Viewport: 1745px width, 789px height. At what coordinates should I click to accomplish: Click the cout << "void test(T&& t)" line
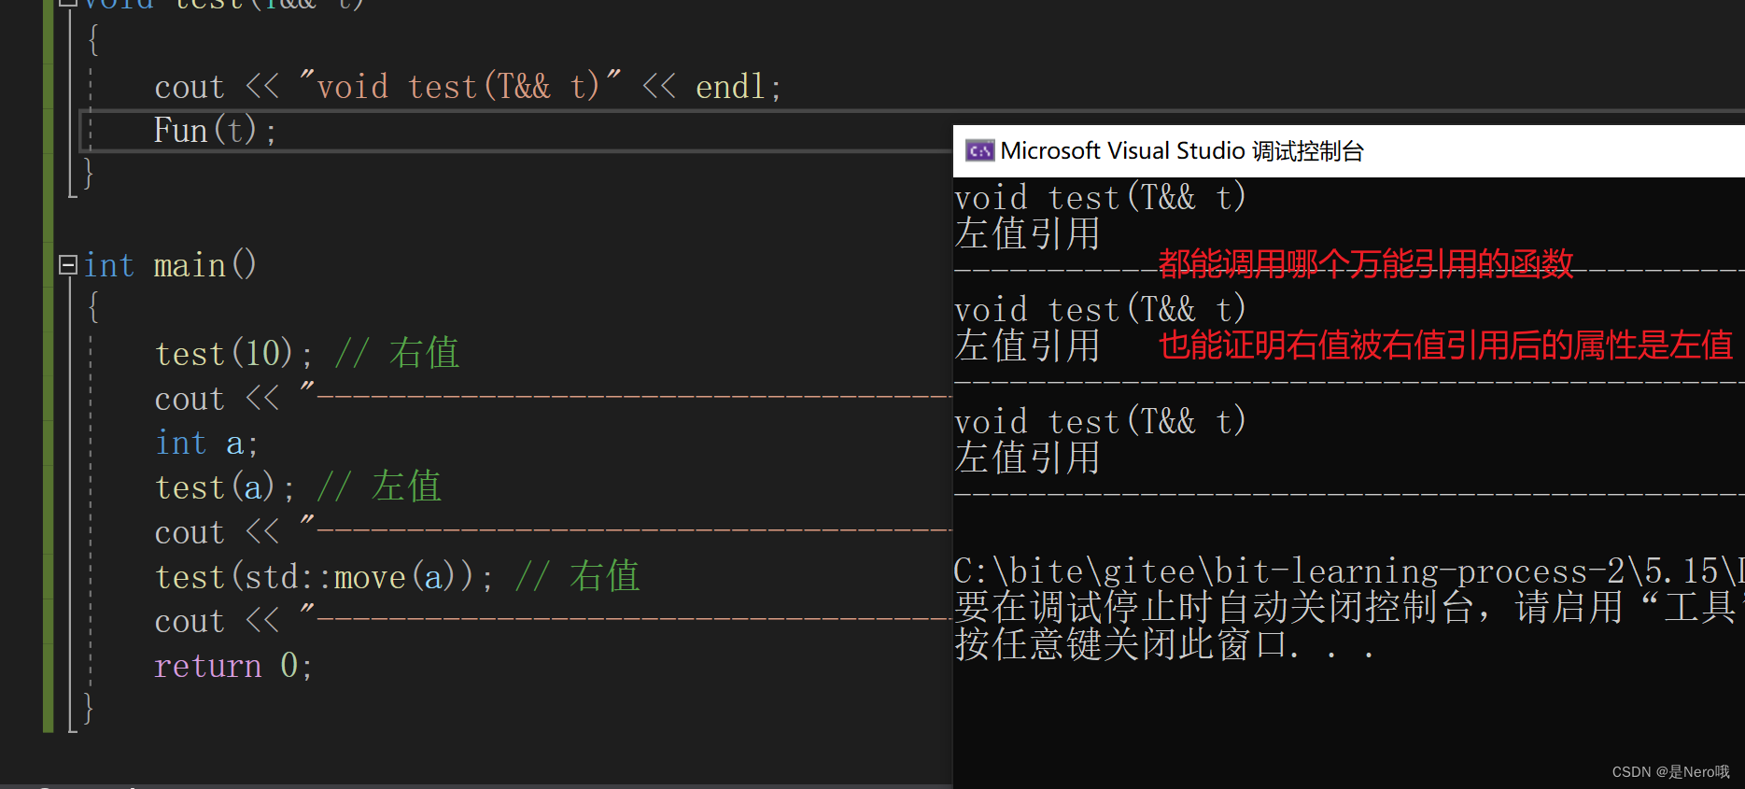click(468, 87)
